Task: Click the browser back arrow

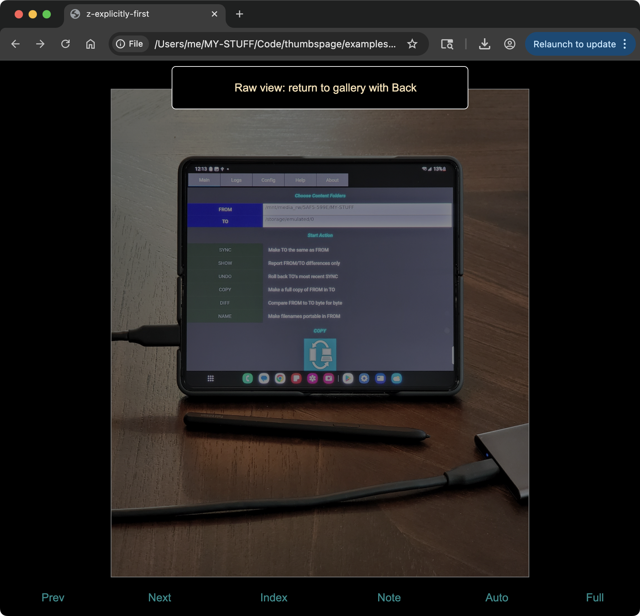Action: click(x=15, y=44)
